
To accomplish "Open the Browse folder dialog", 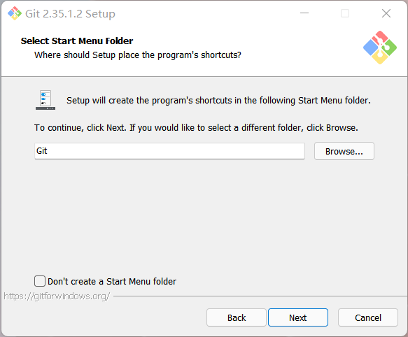I will pyautogui.click(x=344, y=151).
